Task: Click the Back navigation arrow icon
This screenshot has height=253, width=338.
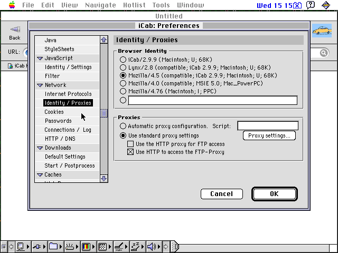Action: coord(15,29)
